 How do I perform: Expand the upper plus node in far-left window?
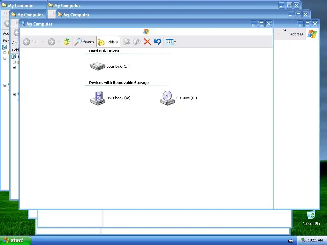(5, 53)
